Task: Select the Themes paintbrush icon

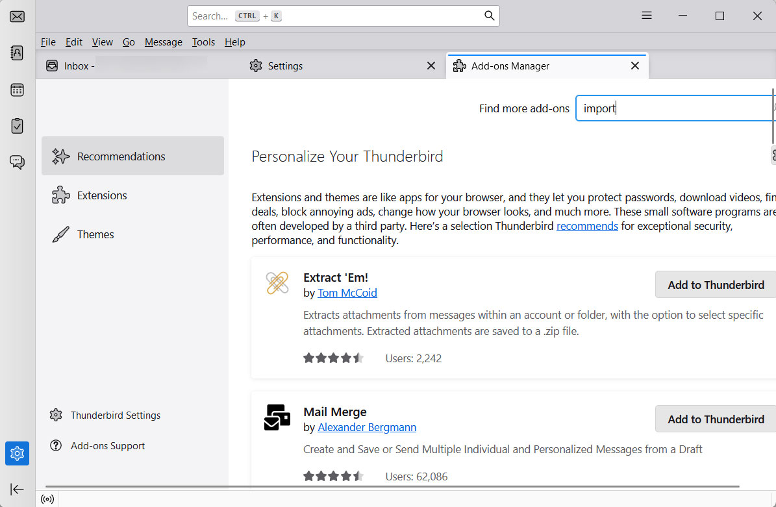Action: point(60,234)
